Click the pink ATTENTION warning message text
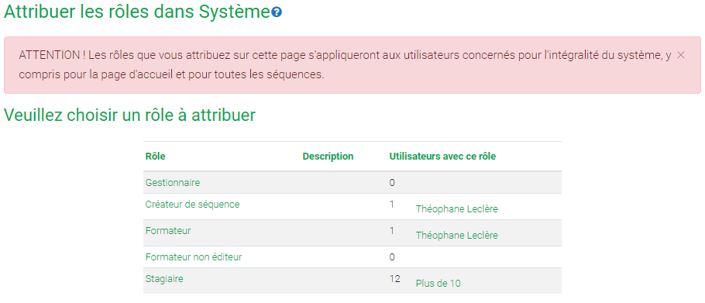 pyautogui.click(x=345, y=65)
